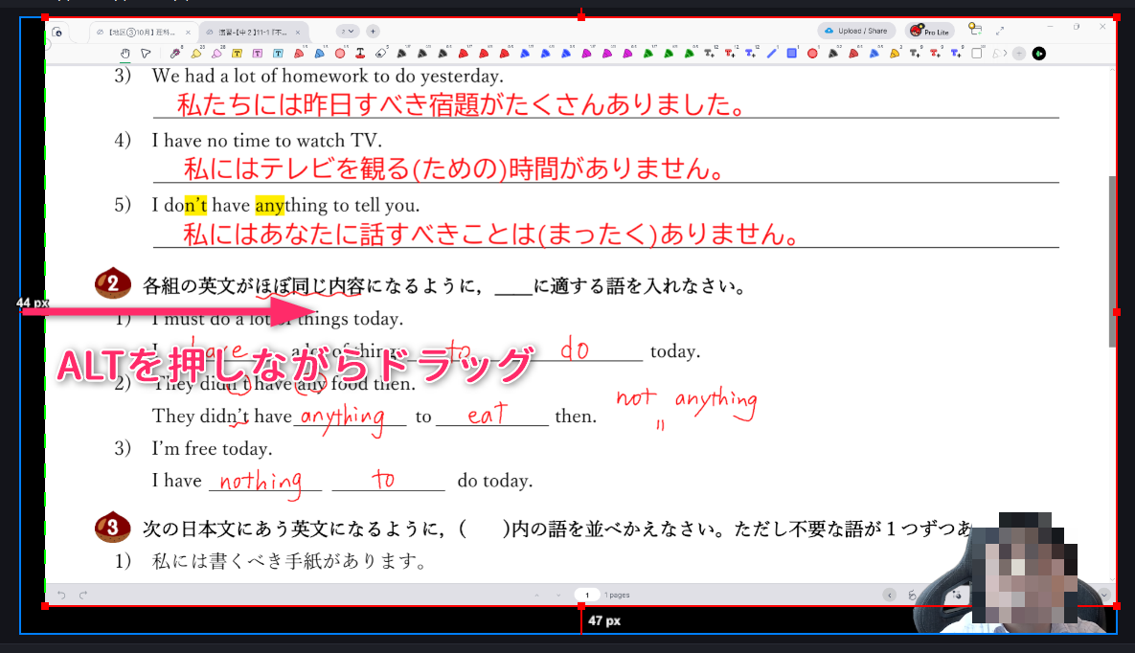
Task: Click the undo arrow at bottom left
Action: click(61, 595)
